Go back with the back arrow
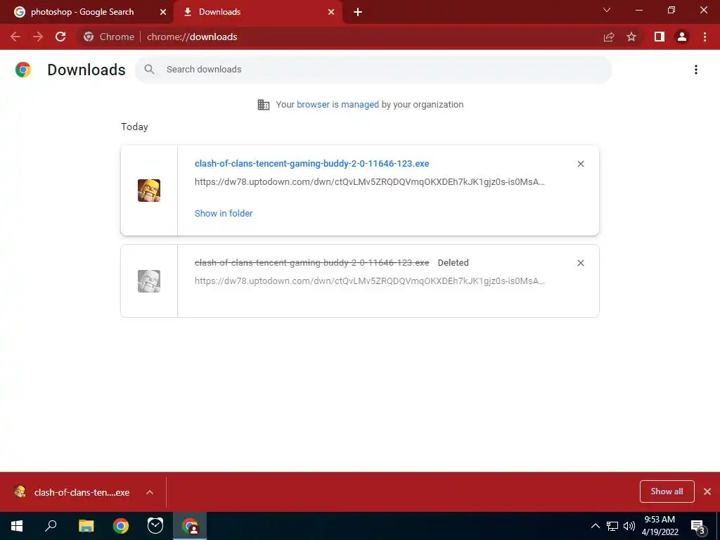This screenshot has height=540, width=720. coord(15,37)
